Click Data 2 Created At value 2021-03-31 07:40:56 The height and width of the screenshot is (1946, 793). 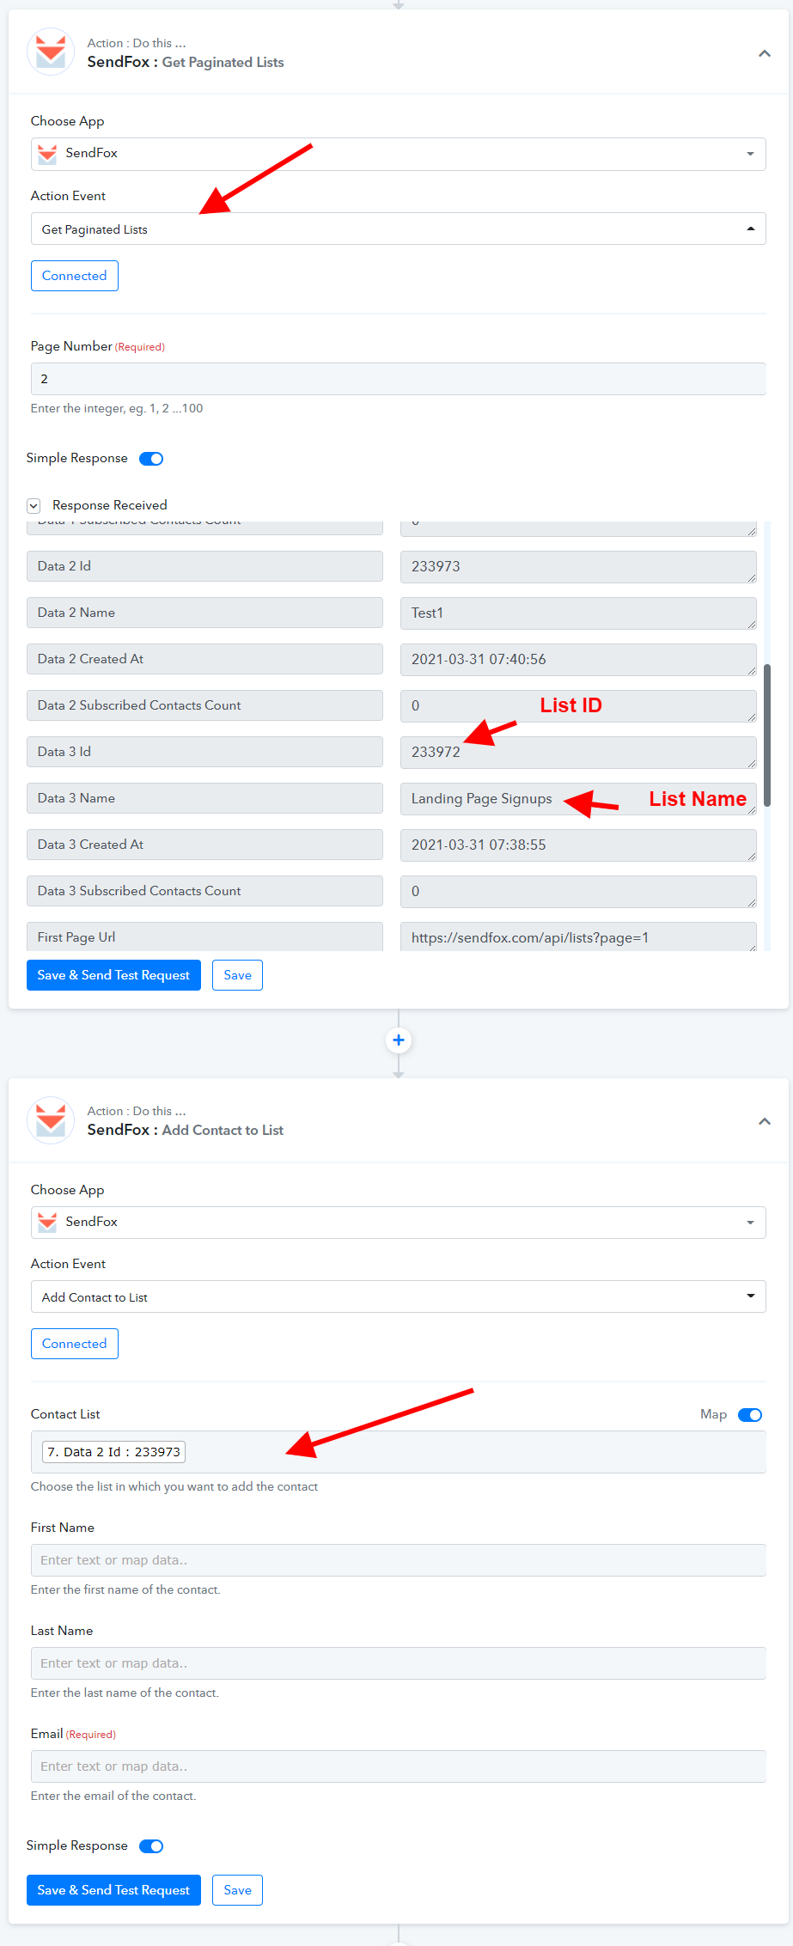tap(578, 660)
